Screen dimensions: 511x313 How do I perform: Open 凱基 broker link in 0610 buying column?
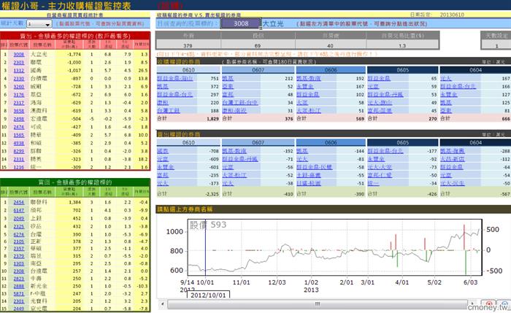pyautogui.click(x=163, y=86)
